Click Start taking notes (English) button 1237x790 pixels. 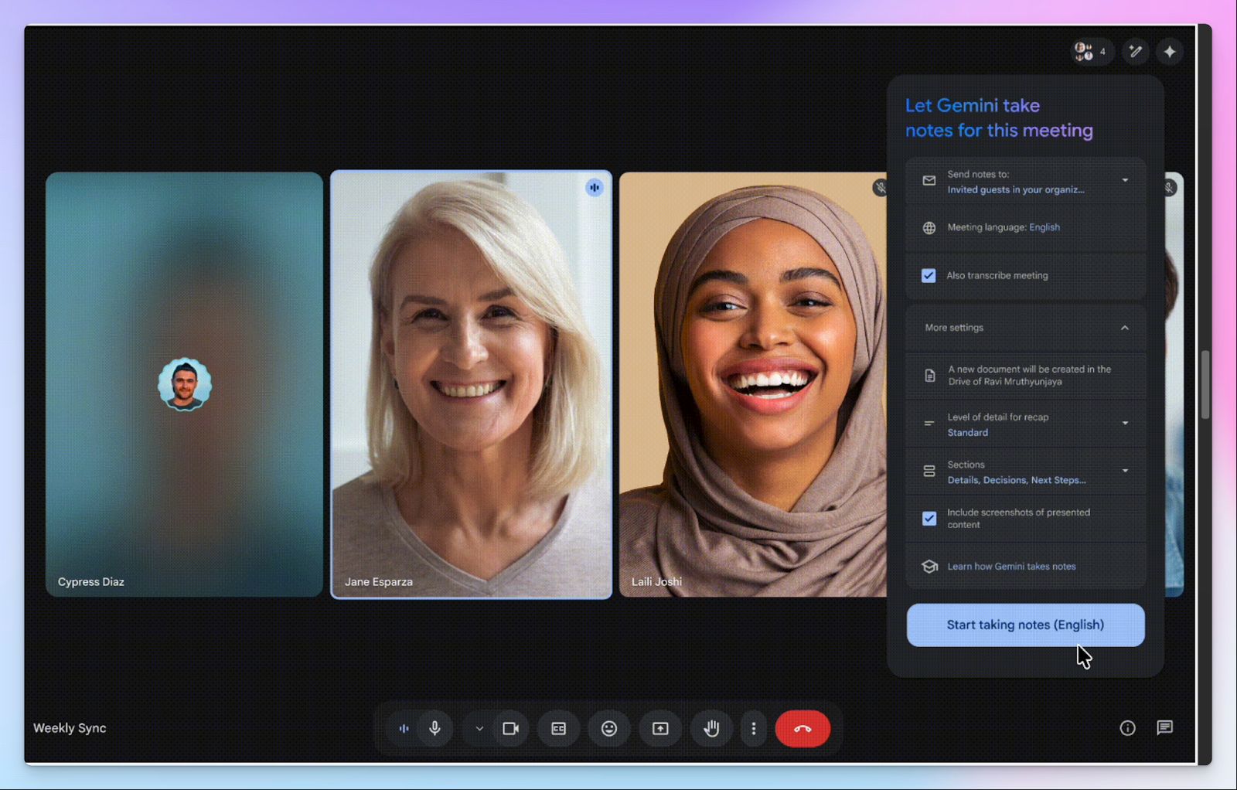1025,625
